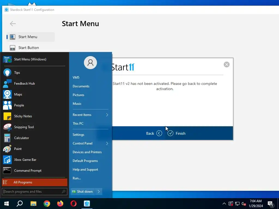Viewport: 279px width, 209px height.
Task: Open the Paint app icon
Action: pyautogui.click(x=7, y=149)
